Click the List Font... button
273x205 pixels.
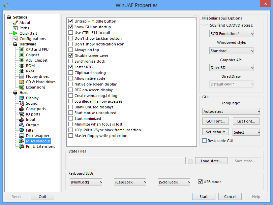pyautogui.click(x=246, y=121)
